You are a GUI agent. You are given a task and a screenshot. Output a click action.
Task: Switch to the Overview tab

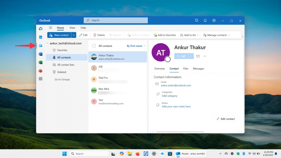(159, 68)
